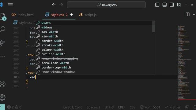
Task: Choose the widows suggestion
Action: point(94,28)
